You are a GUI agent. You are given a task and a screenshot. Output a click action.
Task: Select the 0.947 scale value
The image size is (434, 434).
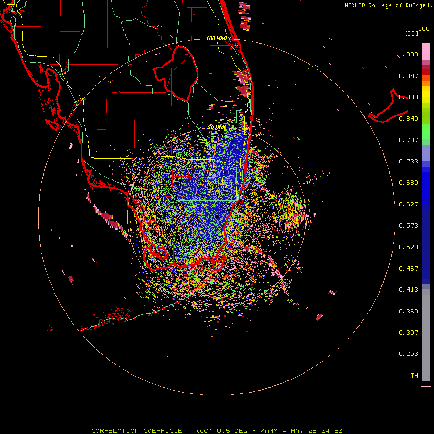tap(408, 76)
